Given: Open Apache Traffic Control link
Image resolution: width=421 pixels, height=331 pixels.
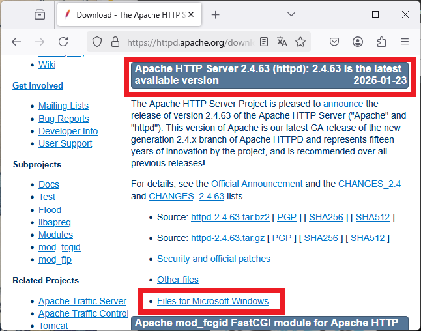Looking at the screenshot, I should coord(83,313).
